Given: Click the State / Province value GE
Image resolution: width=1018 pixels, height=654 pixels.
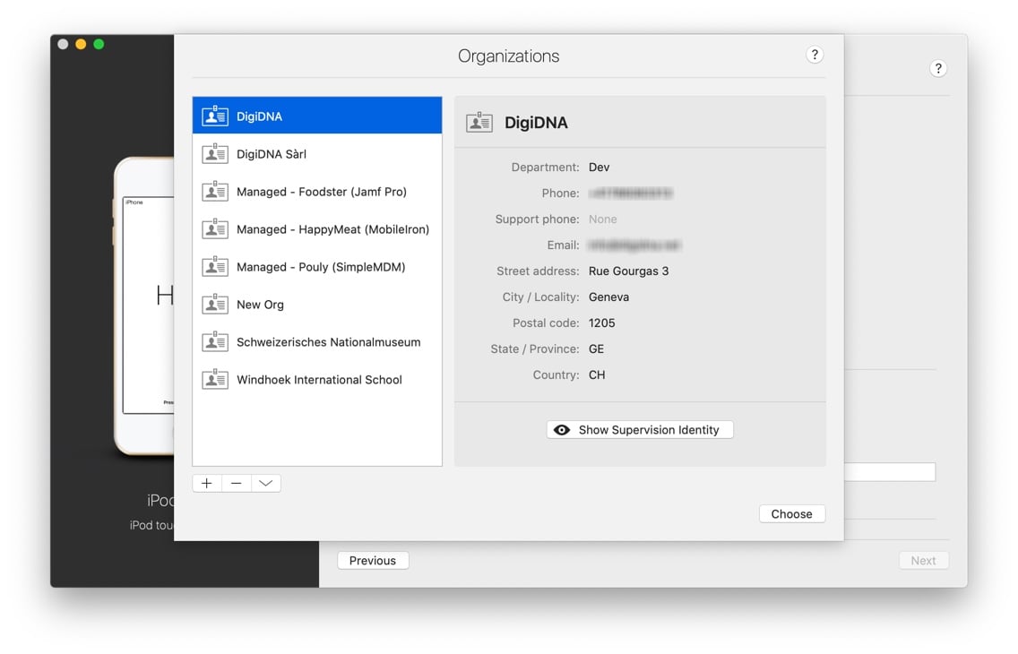Looking at the screenshot, I should click(x=596, y=349).
